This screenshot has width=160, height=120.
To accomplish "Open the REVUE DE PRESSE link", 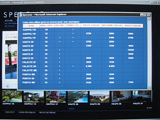I will (x=47, y=112).
